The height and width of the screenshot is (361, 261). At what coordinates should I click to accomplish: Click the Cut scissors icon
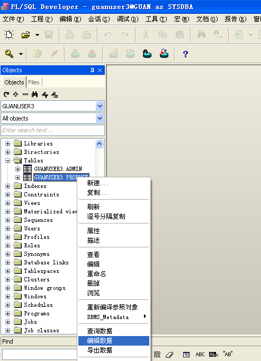(x=146, y=35)
